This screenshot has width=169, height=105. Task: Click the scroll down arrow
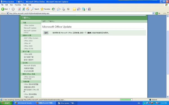[168, 97]
